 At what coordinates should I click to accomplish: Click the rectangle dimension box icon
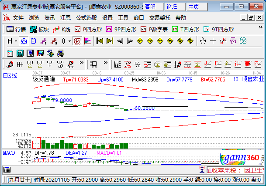click(x=93, y=64)
